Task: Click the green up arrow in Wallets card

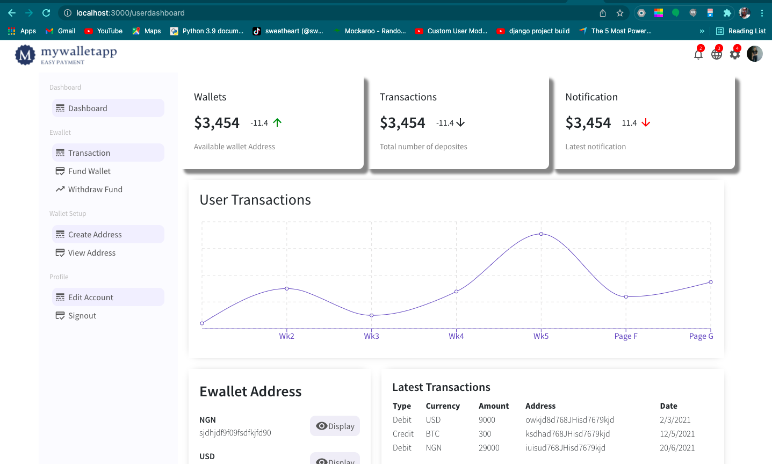Action: (277, 122)
